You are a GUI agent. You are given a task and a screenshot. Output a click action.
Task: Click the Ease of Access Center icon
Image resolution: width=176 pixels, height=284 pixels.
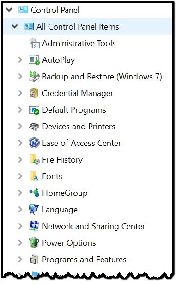tap(34, 143)
